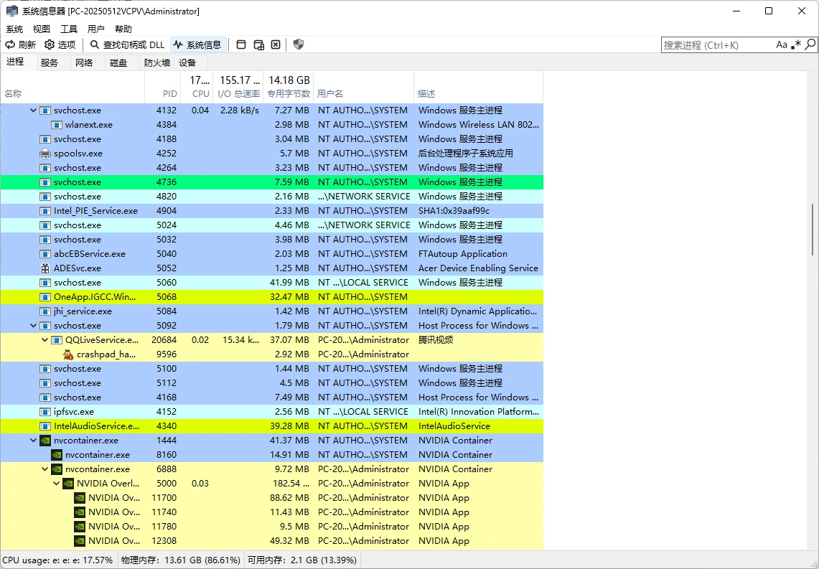819x569 pixels.
Task: Click the Acer Device Enabling Service description
Action: (x=478, y=268)
